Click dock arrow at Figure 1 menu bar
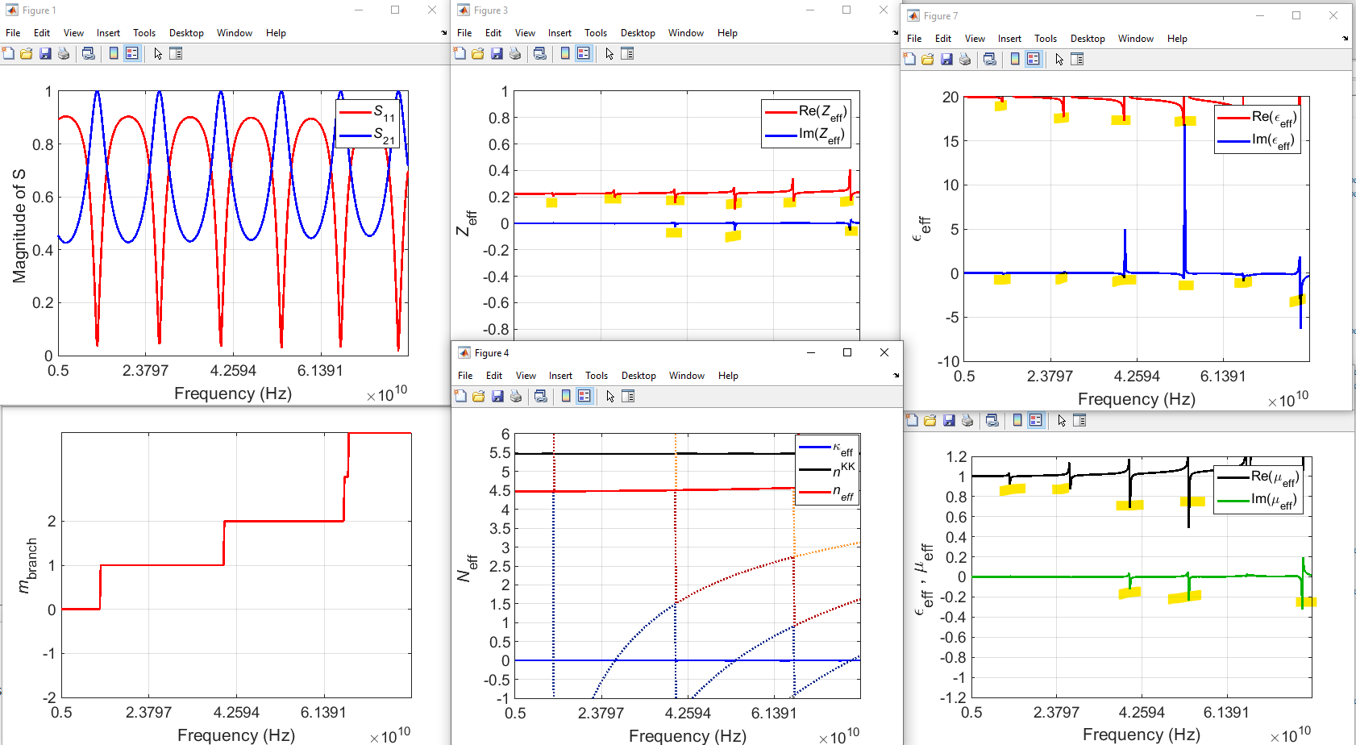The height and width of the screenshot is (745, 1356). (x=443, y=33)
